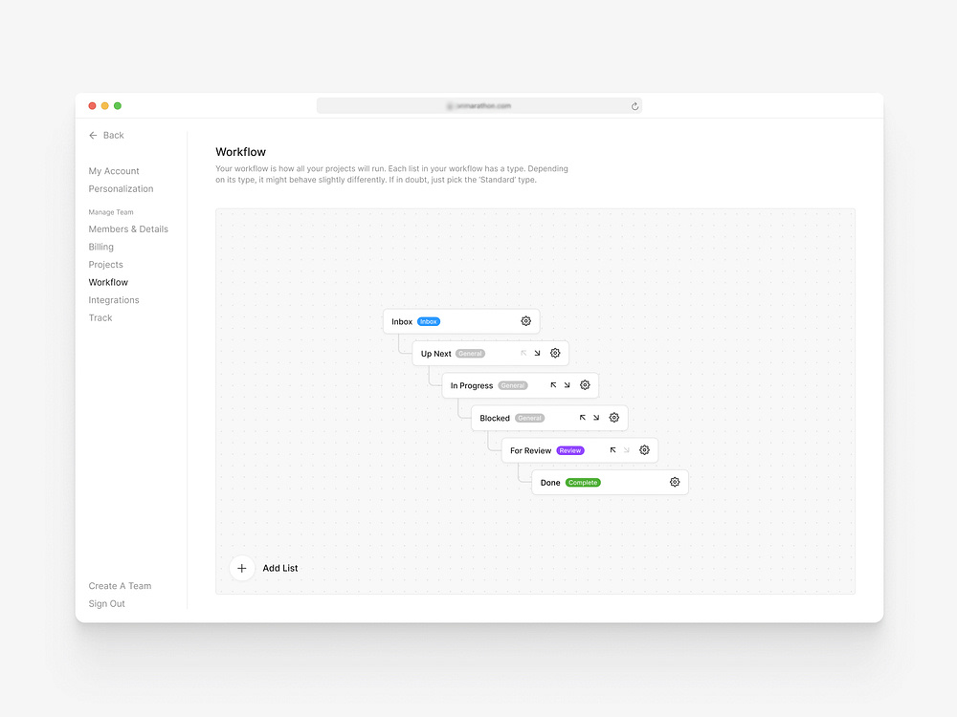The height and width of the screenshot is (717, 957).
Task: Click Sign Out link
Action: pos(107,603)
